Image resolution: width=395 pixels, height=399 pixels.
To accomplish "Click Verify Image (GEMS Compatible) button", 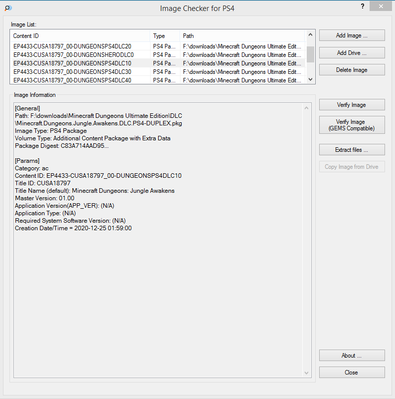I will (352, 125).
